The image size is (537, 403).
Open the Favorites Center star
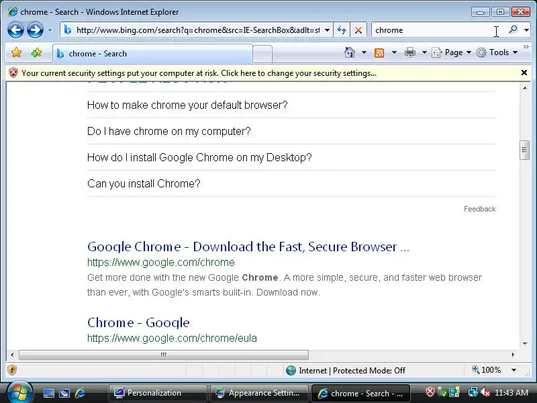(16, 53)
